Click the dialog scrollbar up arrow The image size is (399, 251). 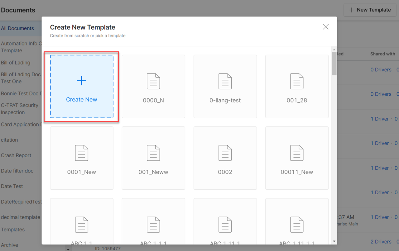coord(334,50)
